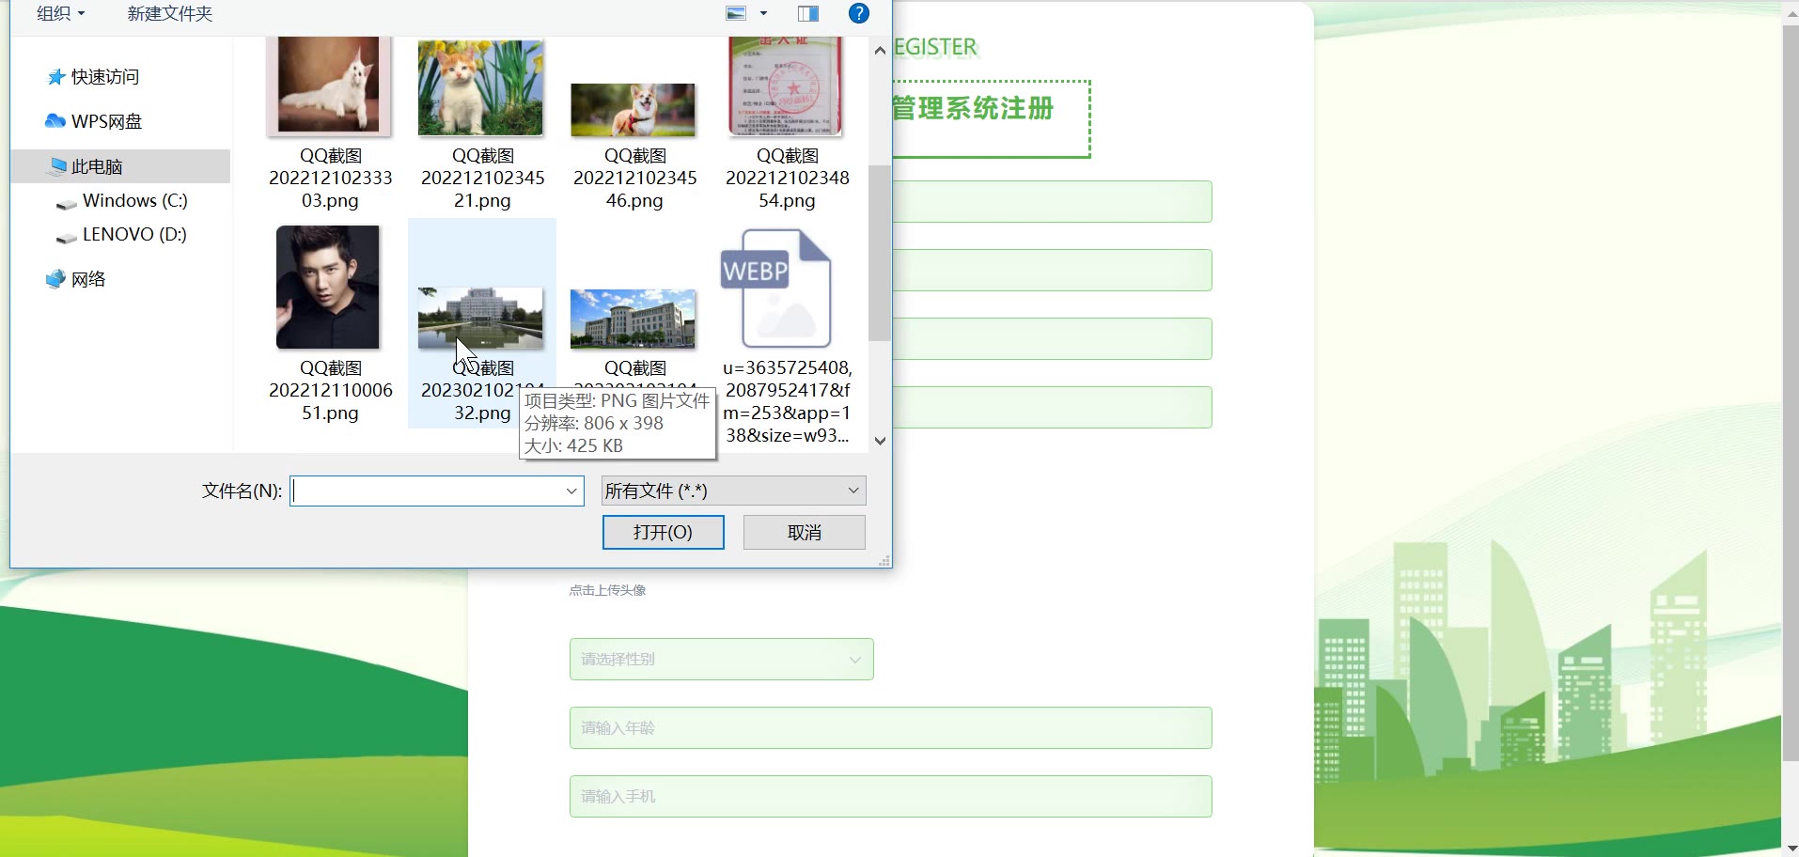This screenshot has height=857, width=1799.
Task: Click the 快速访问 star icon
Action: (x=56, y=77)
